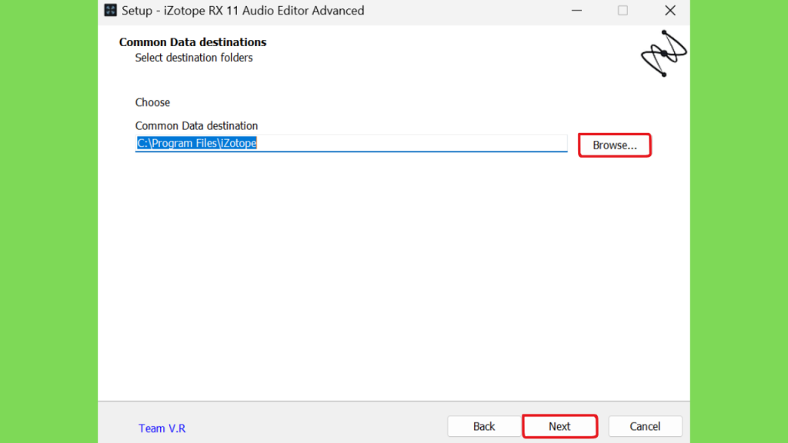Click the 'Choose' label

click(152, 102)
